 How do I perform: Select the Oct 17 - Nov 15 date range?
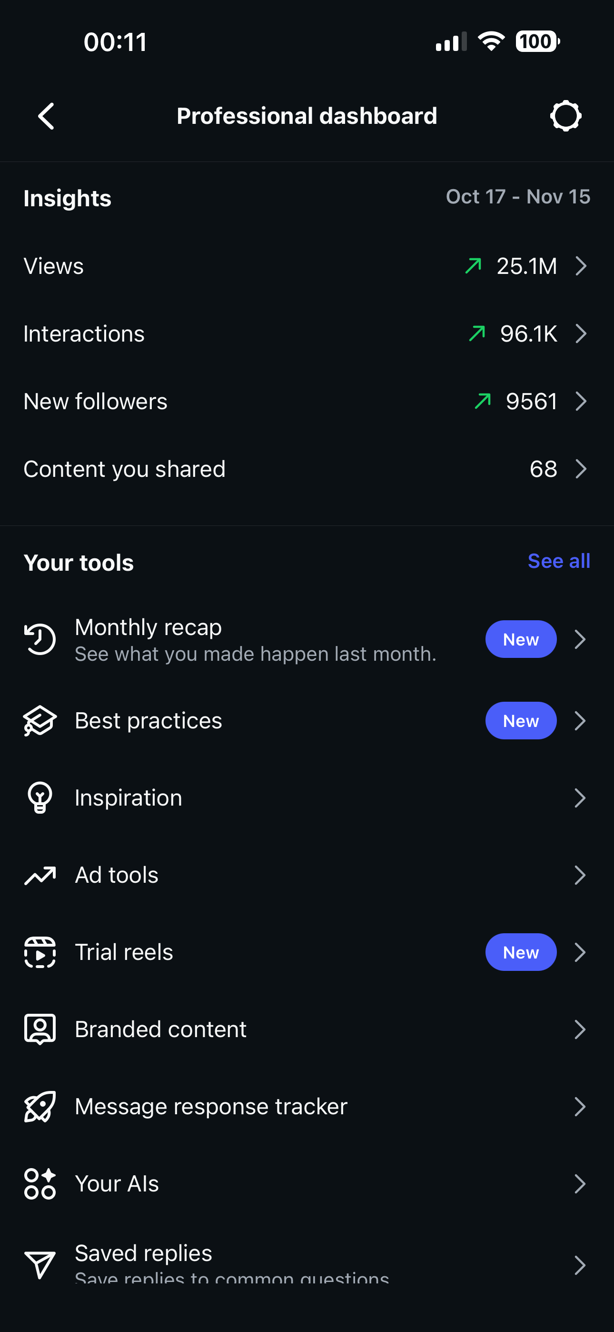pos(518,197)
